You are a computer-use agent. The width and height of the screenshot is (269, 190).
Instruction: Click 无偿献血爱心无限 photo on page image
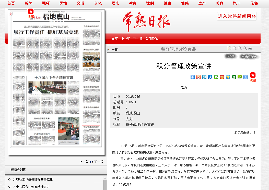click(x=91, y=59)
